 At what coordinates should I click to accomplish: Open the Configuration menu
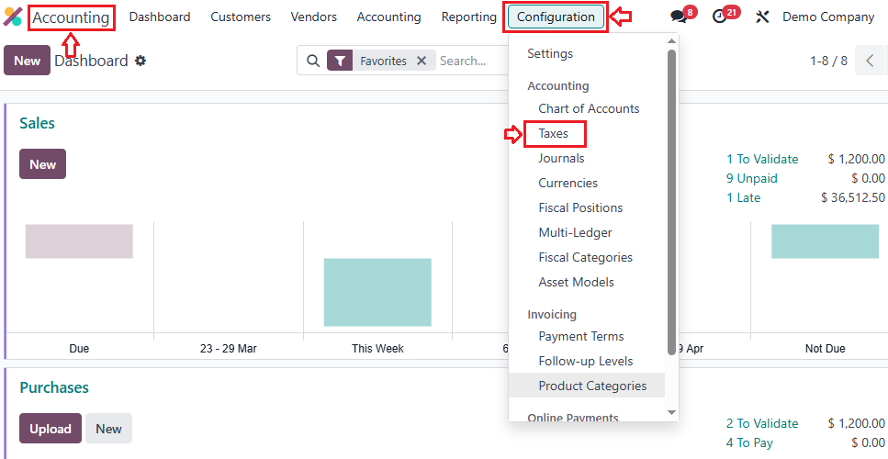[x=556, y=17]
